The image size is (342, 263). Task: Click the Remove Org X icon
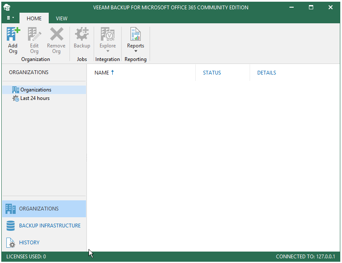click(56, 34)
